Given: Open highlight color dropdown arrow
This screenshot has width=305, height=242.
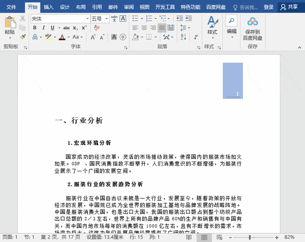Looking at the screenshot, I should 55,37.
